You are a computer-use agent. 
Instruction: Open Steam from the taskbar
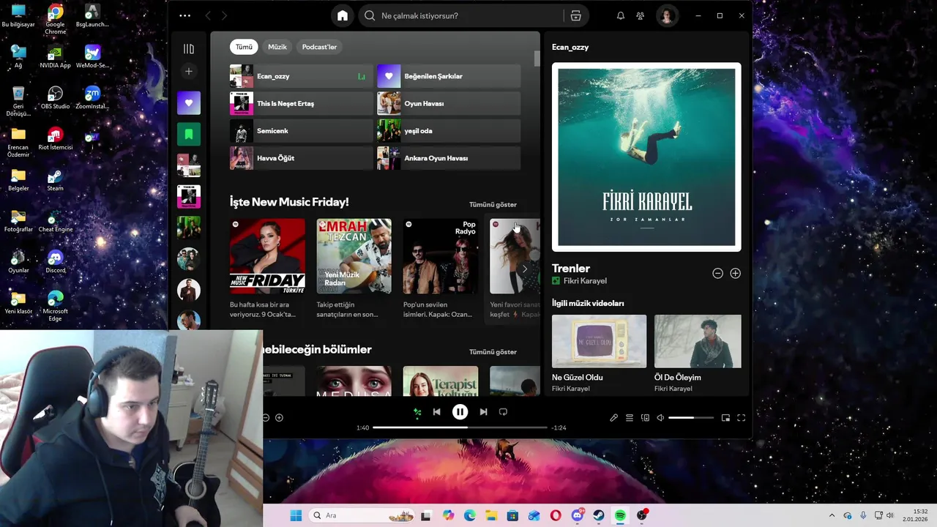599,515
